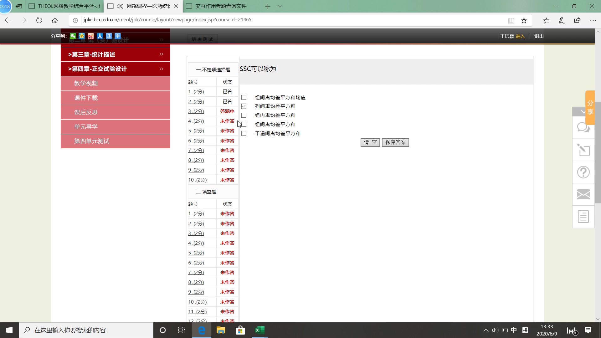The height and width of the screenshot is (338, 601).
Task: Switch to THEOL网络教学综合平台 tab
Action: point(64,6)
